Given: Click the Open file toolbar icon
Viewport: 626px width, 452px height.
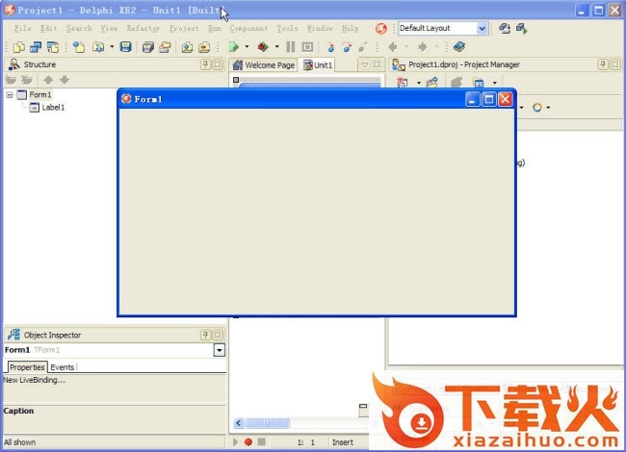Looking at the screenshot, I should 98,47.
